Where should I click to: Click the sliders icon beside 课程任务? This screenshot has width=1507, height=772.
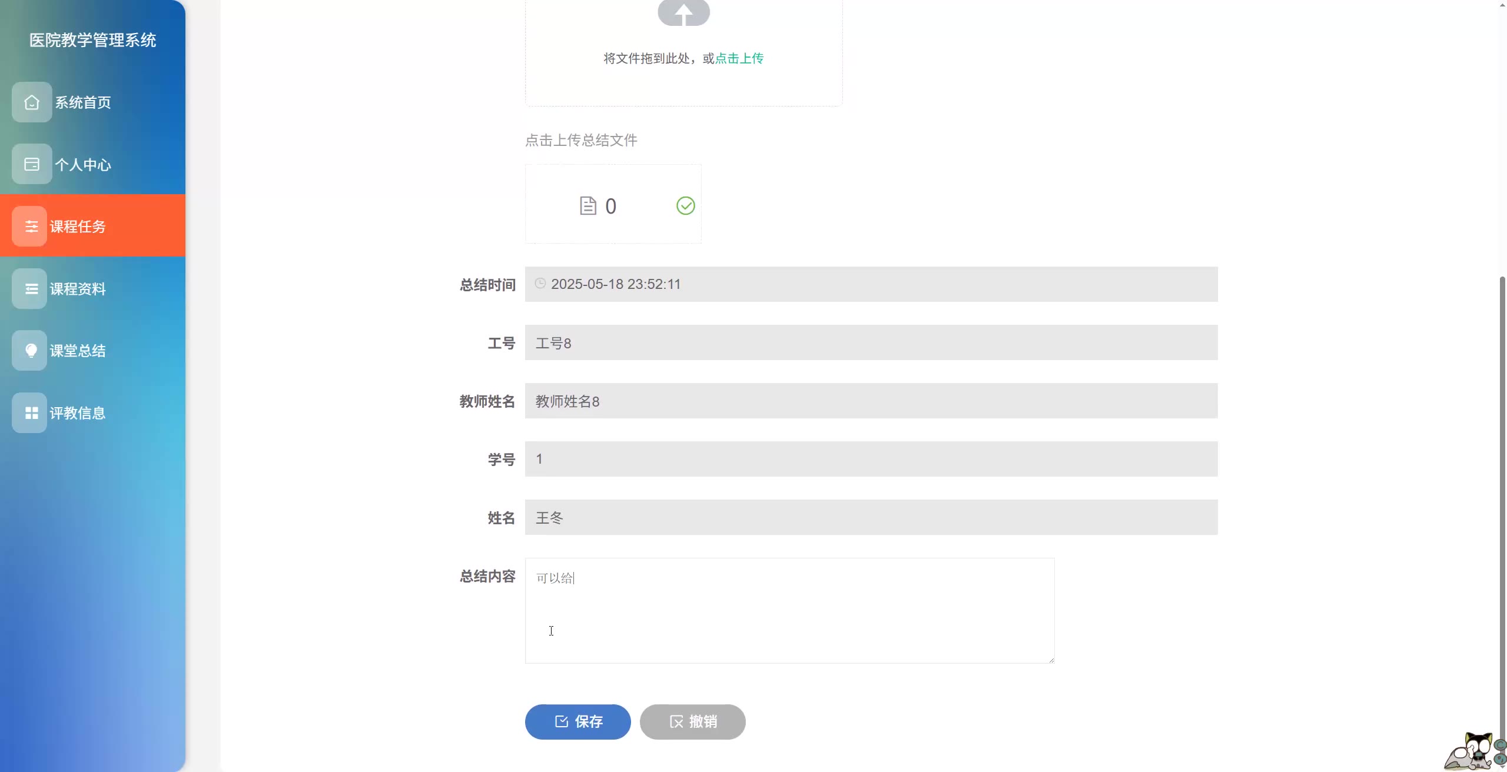pyautogui.click(x=31, y=227)
